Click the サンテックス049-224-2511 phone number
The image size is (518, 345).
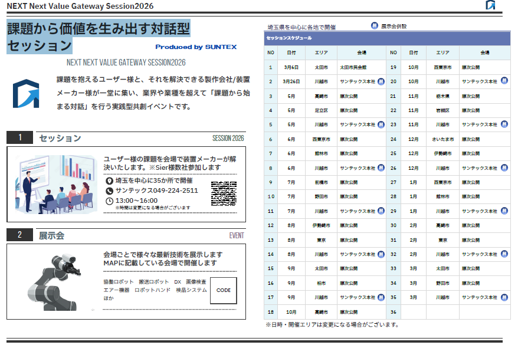[156, 190]
